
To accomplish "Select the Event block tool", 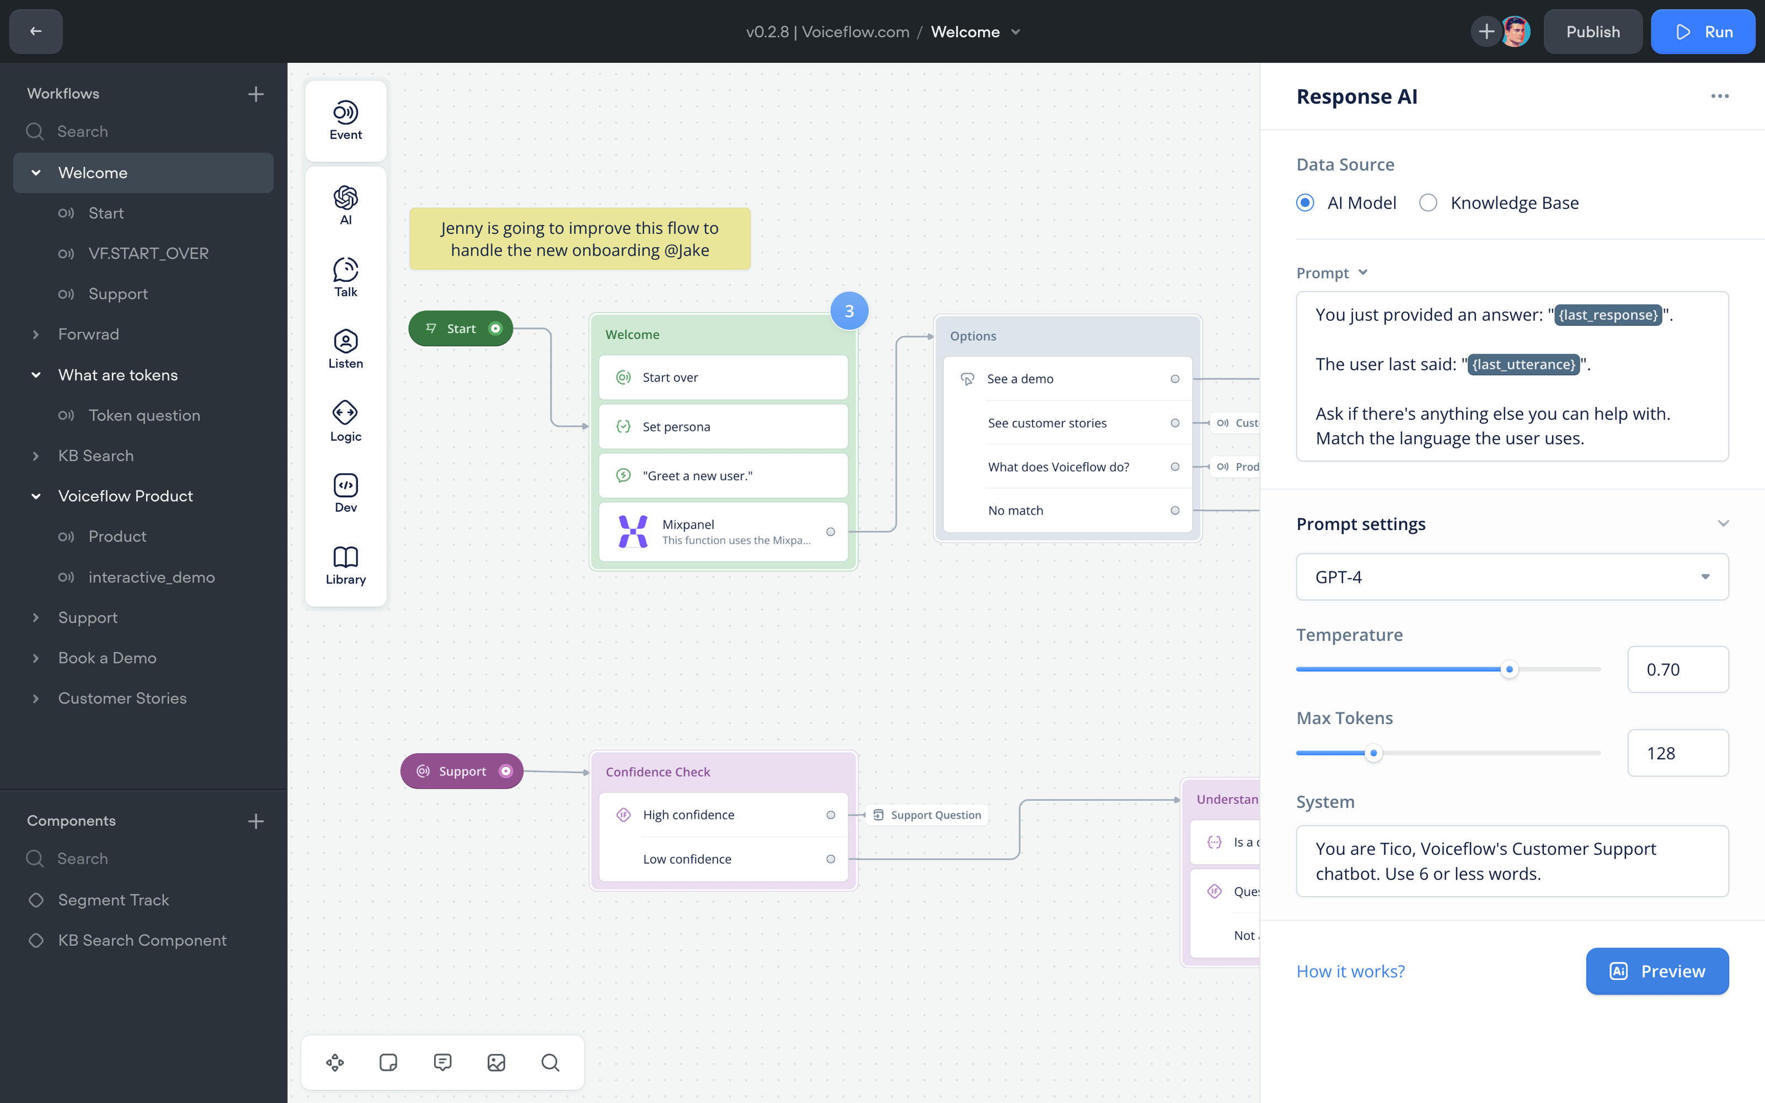I will click(345, 120).
